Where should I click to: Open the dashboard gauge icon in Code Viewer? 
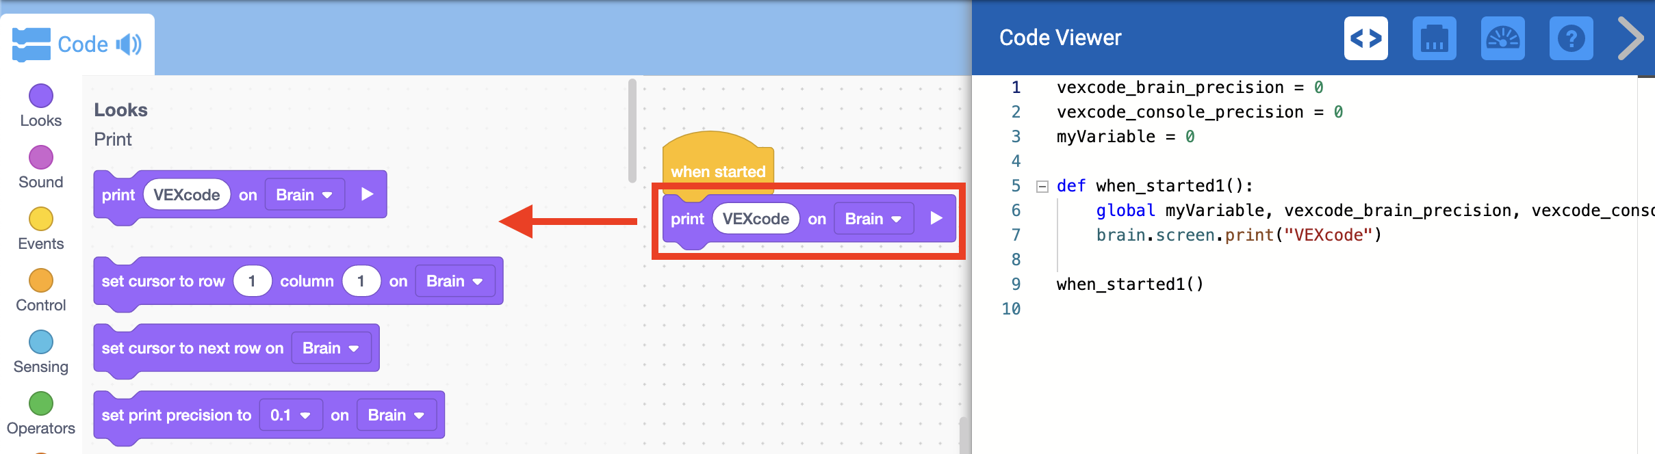pyautogui.click(x=1503, y=39)
